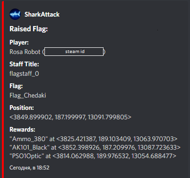Open the SharkAttack username profile

click(42, 15)
